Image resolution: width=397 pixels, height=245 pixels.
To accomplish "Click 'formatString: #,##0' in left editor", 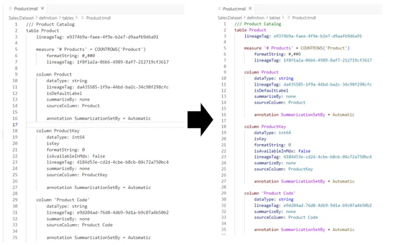I will (x=71, y=55).
